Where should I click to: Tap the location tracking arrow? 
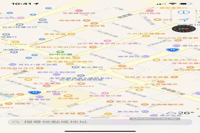[x=184, y=20]
